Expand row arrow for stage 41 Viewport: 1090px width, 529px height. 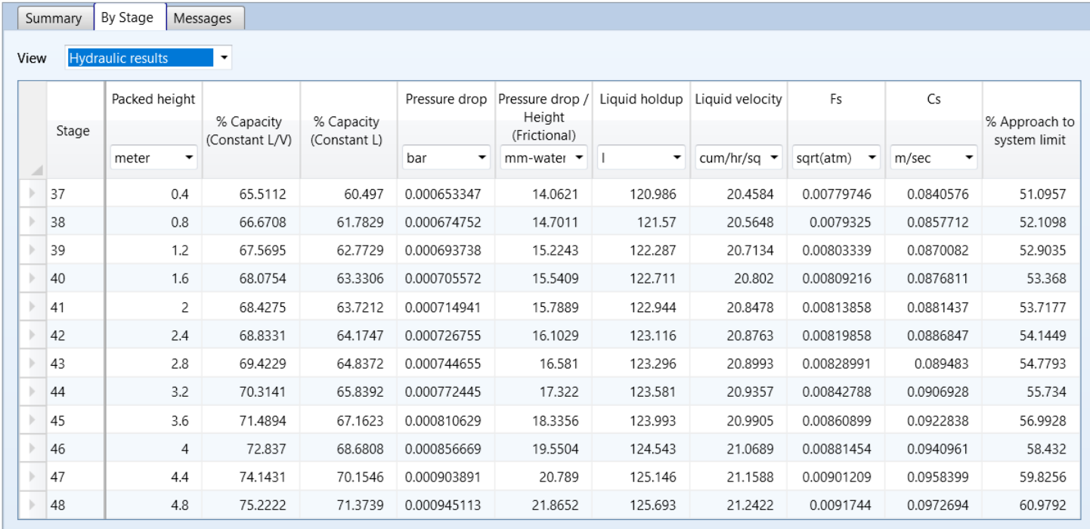pyautogui.click(x=32, y=307)
